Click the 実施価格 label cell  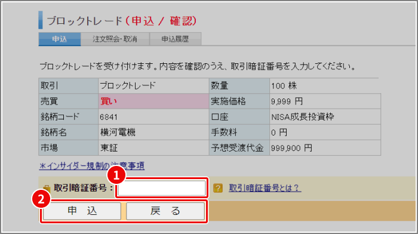pos(239,101)
